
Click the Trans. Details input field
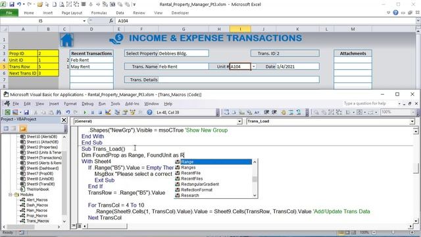[239, 80]
